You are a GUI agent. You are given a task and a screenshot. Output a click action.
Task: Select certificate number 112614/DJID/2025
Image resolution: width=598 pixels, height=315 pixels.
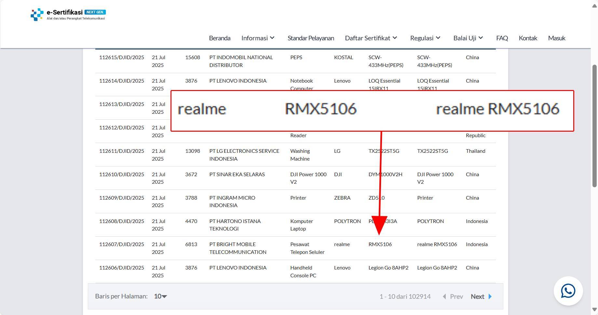point(122,81)
